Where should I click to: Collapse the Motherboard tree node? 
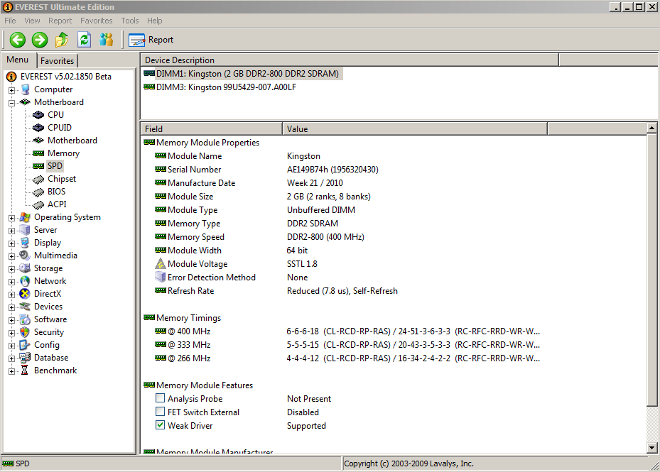click(12, 103)
